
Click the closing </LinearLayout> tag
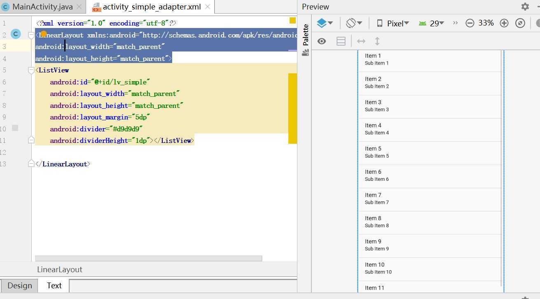tap(63, 164)
